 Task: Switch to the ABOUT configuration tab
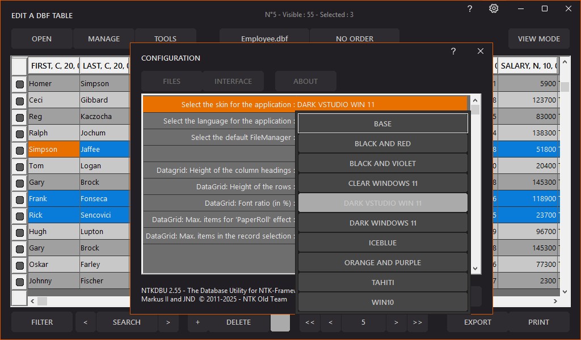306,82
